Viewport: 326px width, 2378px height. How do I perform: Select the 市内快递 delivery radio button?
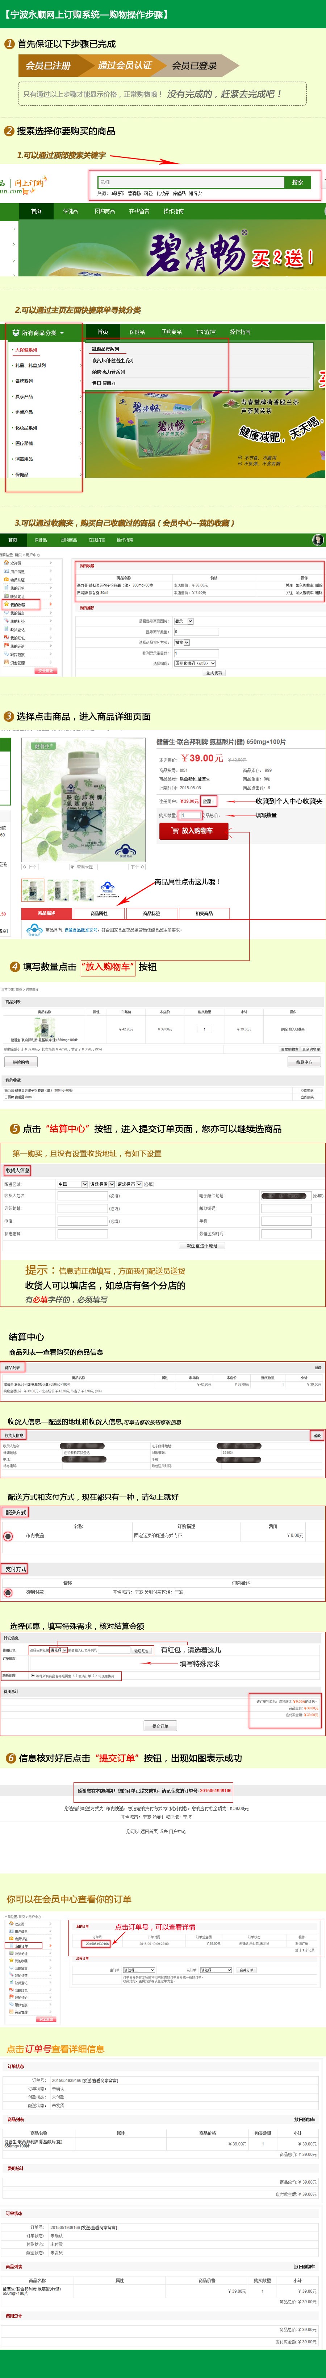[8, 1537]
